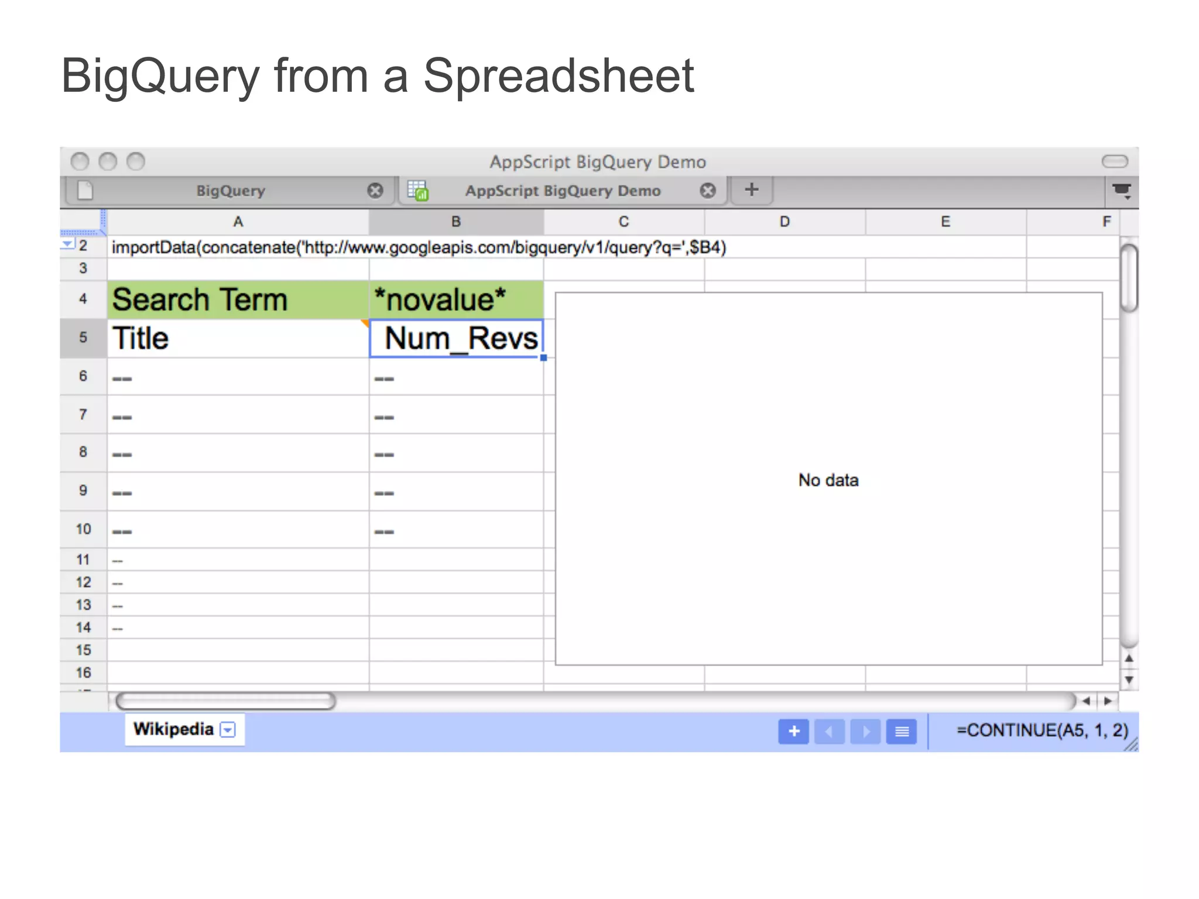Click the vertical scrollbar thumb
Screen dimensions: 1199x899
(1129, 278)
